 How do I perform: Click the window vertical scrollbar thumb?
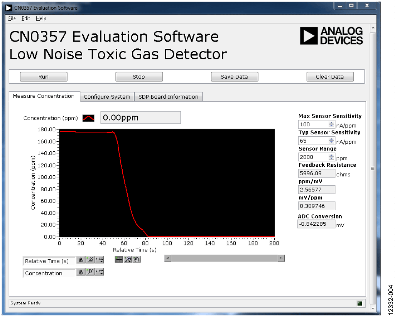tap(373, 168)
